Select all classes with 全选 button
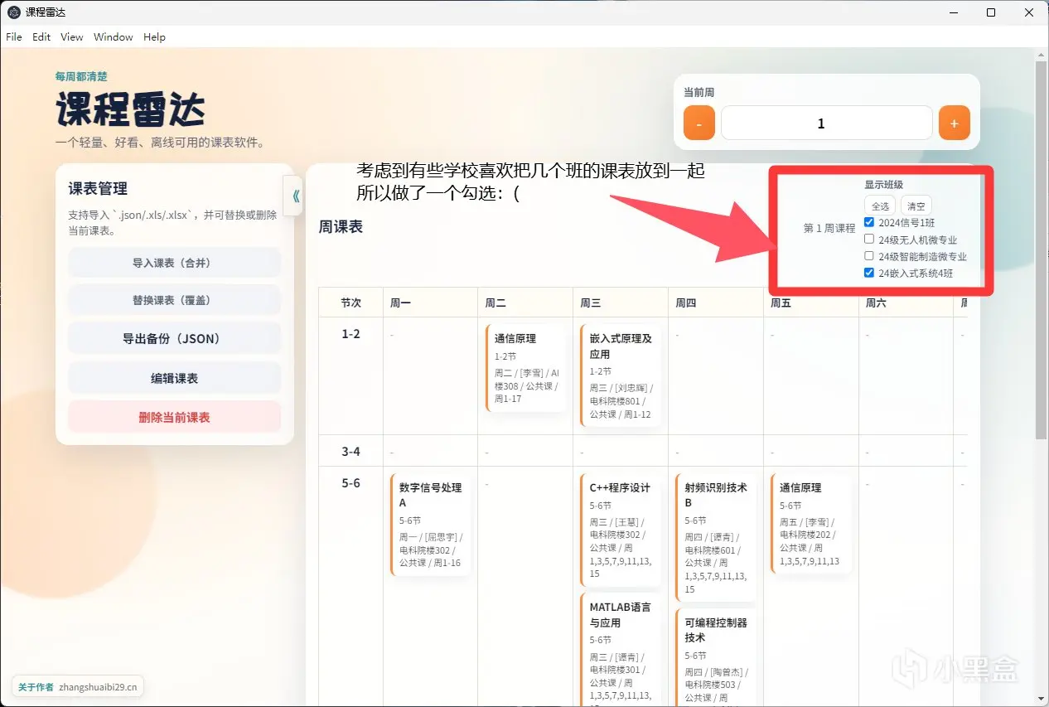 click(x=880, y=206)
